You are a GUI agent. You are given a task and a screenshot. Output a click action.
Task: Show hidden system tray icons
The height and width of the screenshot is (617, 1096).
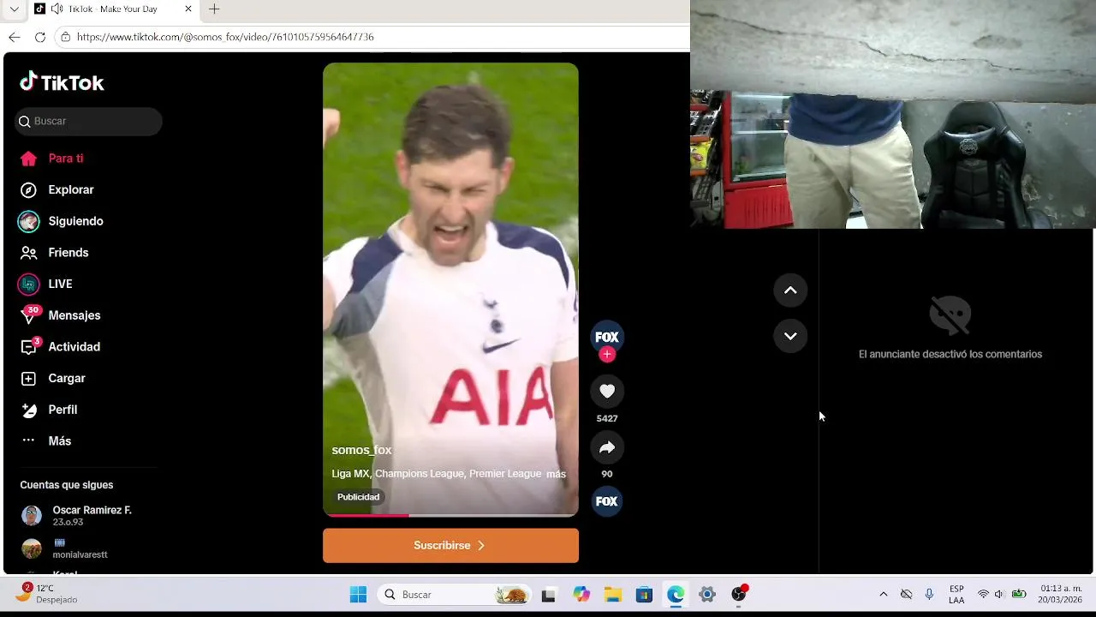click(884, 594)
